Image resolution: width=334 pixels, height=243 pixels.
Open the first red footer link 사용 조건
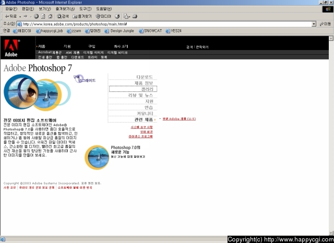click(x=9, y=188)
